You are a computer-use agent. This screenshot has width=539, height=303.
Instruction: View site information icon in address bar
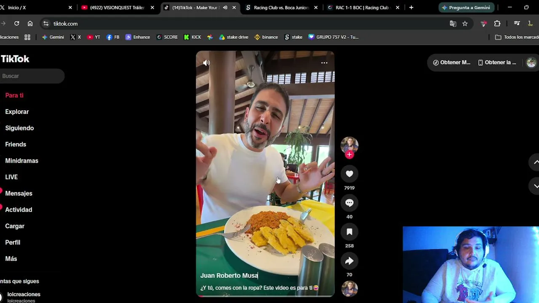45,24
